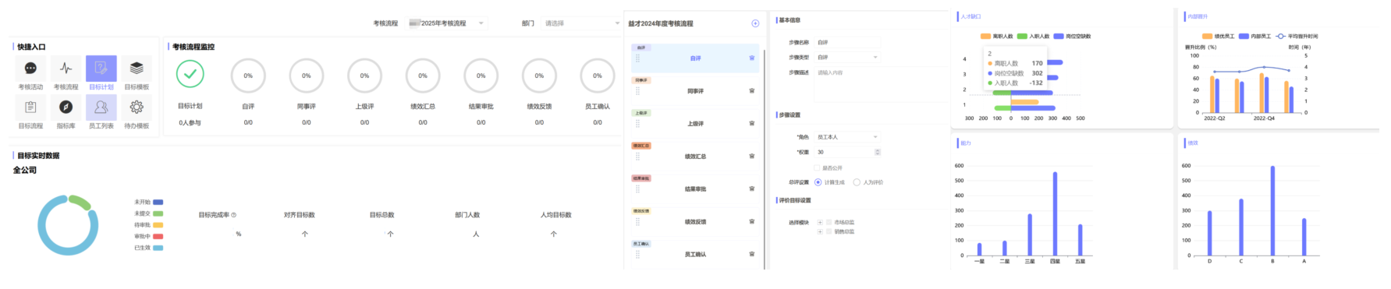Click the drag handle of 绩效反馈 step
Image resolution: width=1391 pixels, height=289 pixels.
pyautogui.click(x=637, y=222)
